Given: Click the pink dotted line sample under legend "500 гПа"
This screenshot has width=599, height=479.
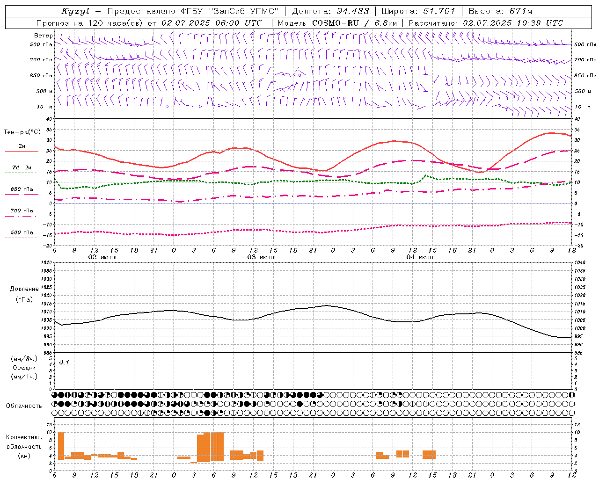Looking at the screenshot, I should 21,238.
